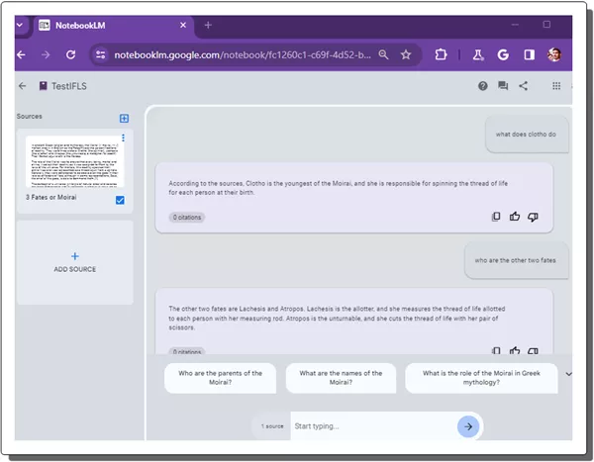Expand the suggested questions chevron
The image size is (594, 462).
(x=568, y=374)
